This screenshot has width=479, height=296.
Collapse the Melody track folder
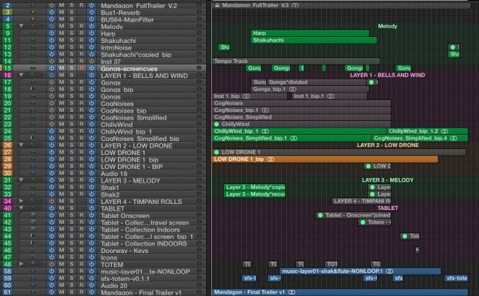pos(21,26)
